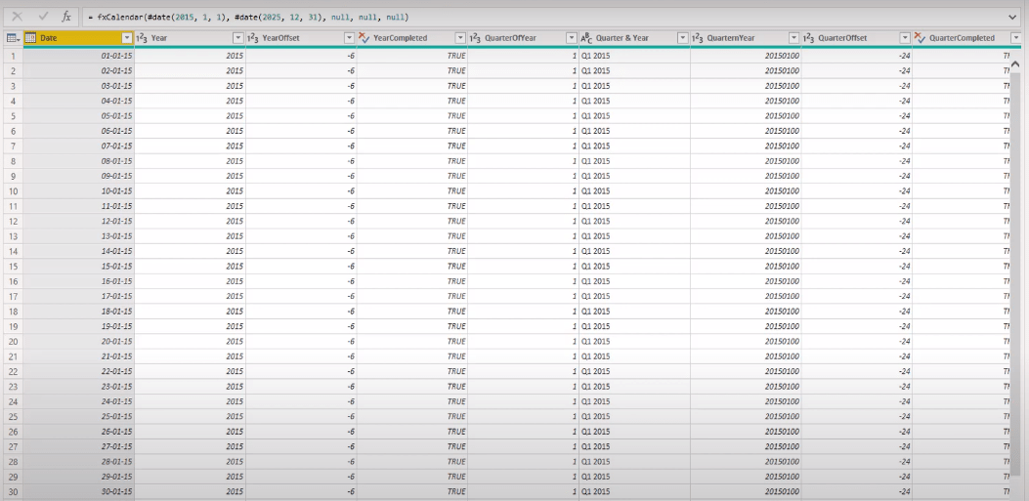
Task: Click the date cell 30-01-15
Action: pos(79,492)
